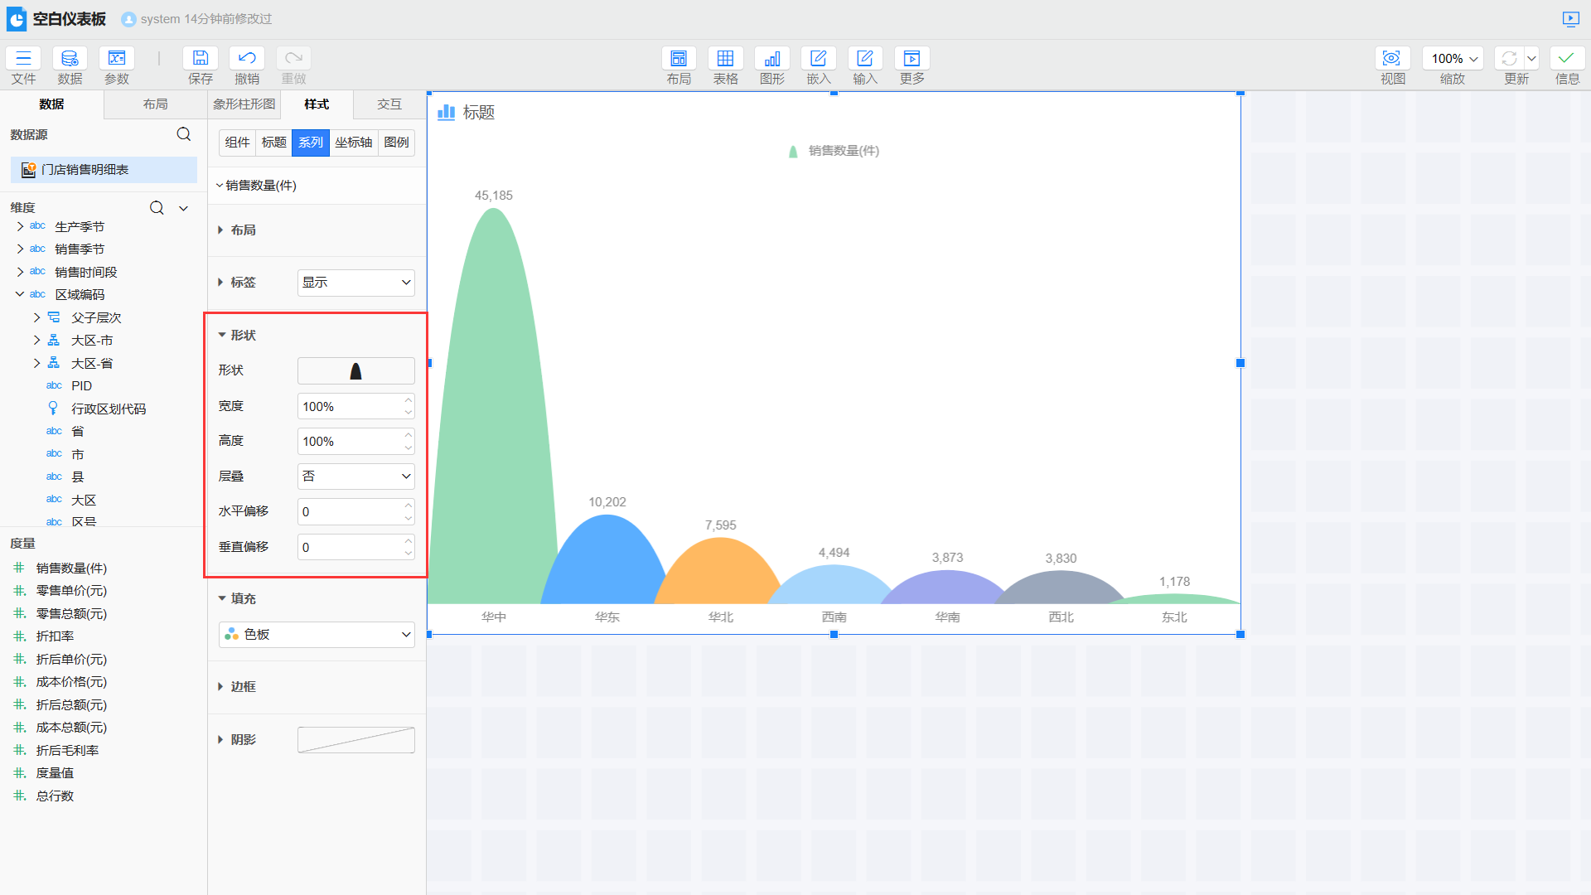The height and width of the screenshot is (895, 1591).
Task: Open the 数据 database icon in toolbar
Action: click(x=70, y=58)
